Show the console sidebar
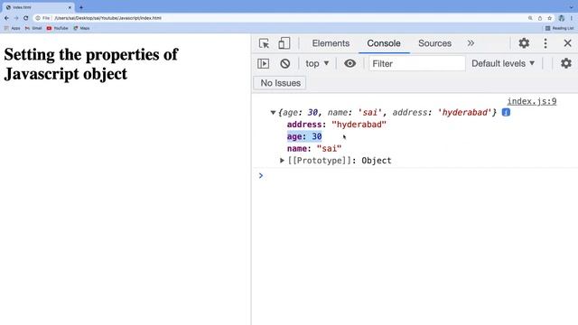Viewport: 578px width, 325px height. [263, 63]
